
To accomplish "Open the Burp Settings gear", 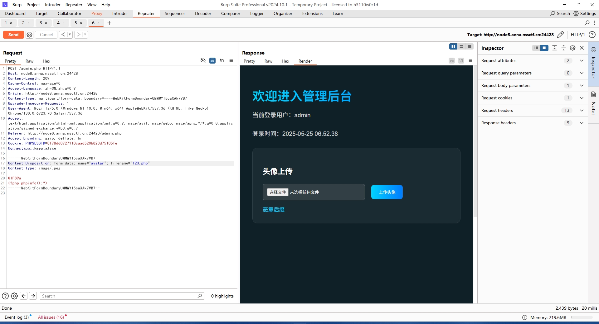I will [x=585, y=13].
